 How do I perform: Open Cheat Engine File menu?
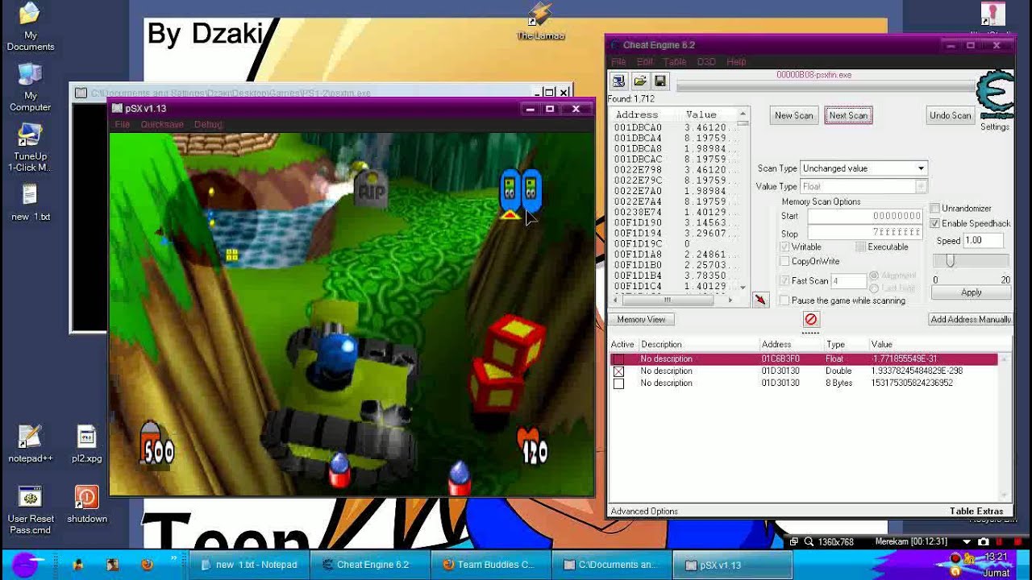pyautogui.click(x=618, y=62)
